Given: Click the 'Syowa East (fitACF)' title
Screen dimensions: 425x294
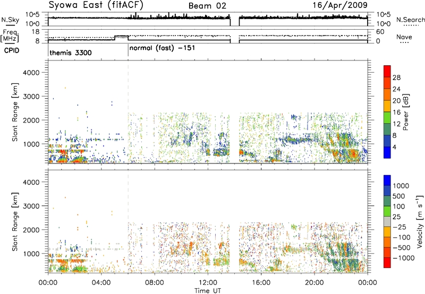Looking at the screenshot, I should click(96, 5).
